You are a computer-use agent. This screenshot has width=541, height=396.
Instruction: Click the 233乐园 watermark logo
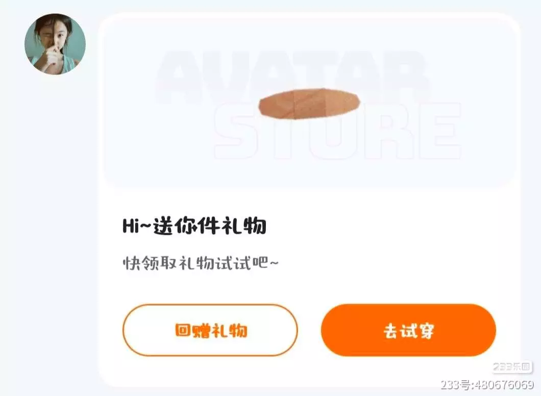[512, 367]
